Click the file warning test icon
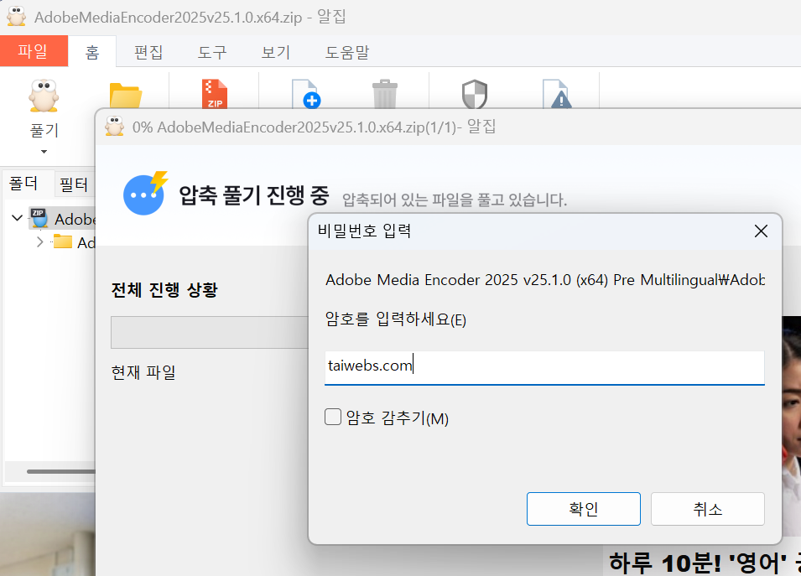The height and width of the screenshot is (576, 801). 557,94
